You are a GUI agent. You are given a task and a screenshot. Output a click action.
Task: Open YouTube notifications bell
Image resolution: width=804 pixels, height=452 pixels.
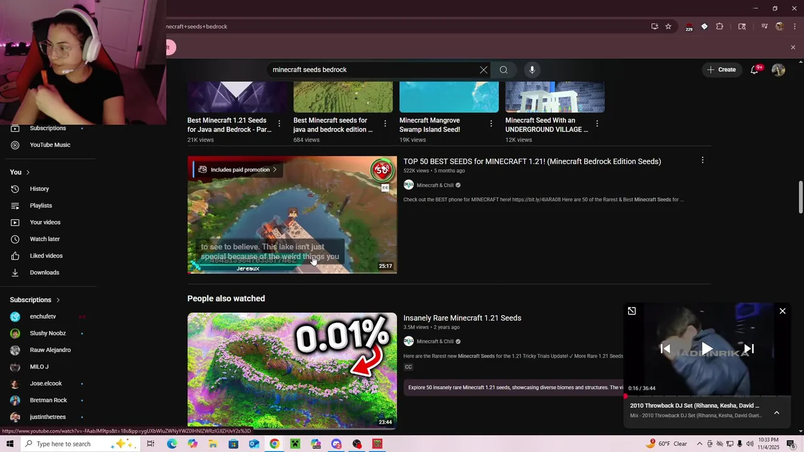pos(754,70)
